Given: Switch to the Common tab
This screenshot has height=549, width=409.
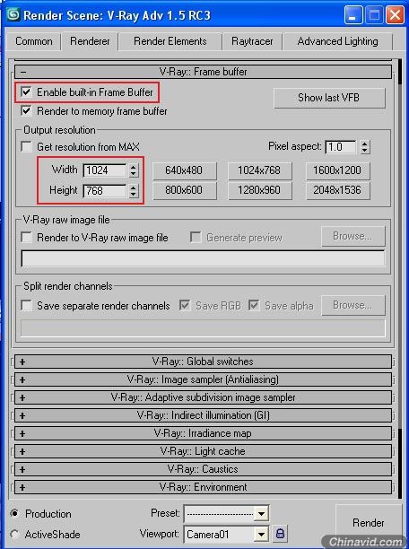Looking at the screenshot, I should [33, 41].
